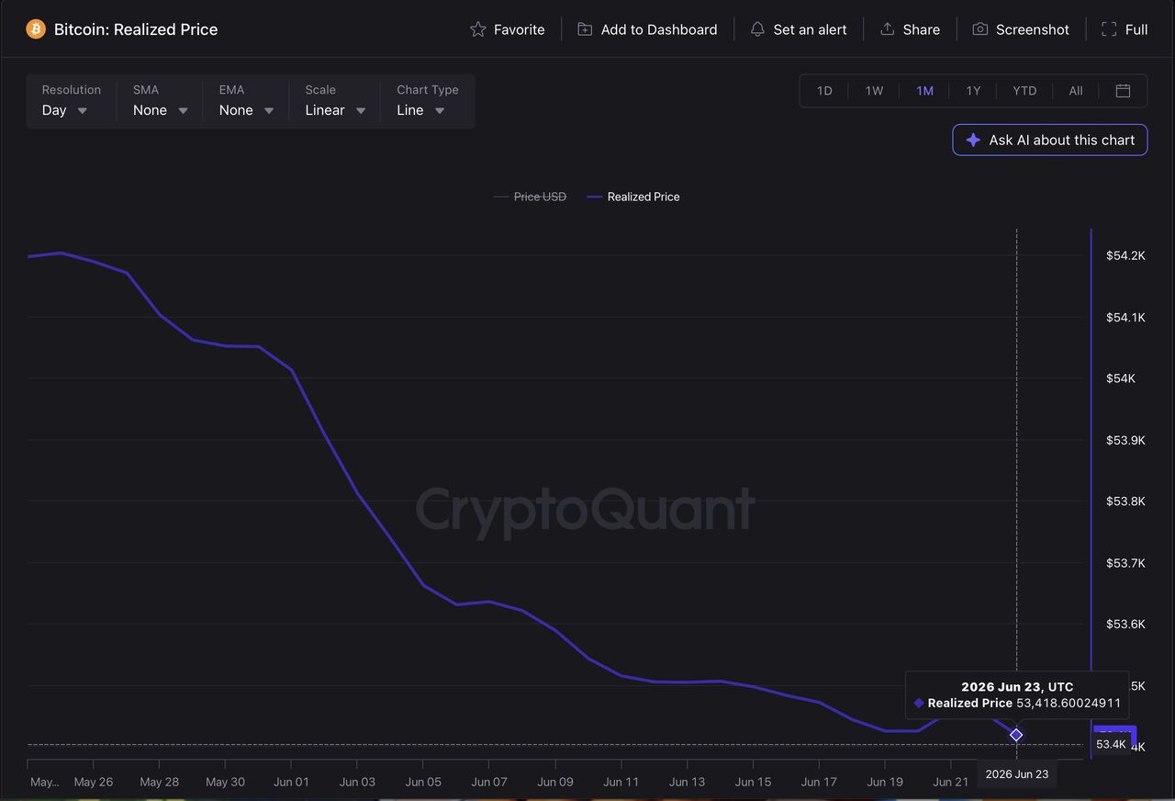Screen dimensions: 1175x801
Task: Click the May 28 x-axis label
Action: 160,782
